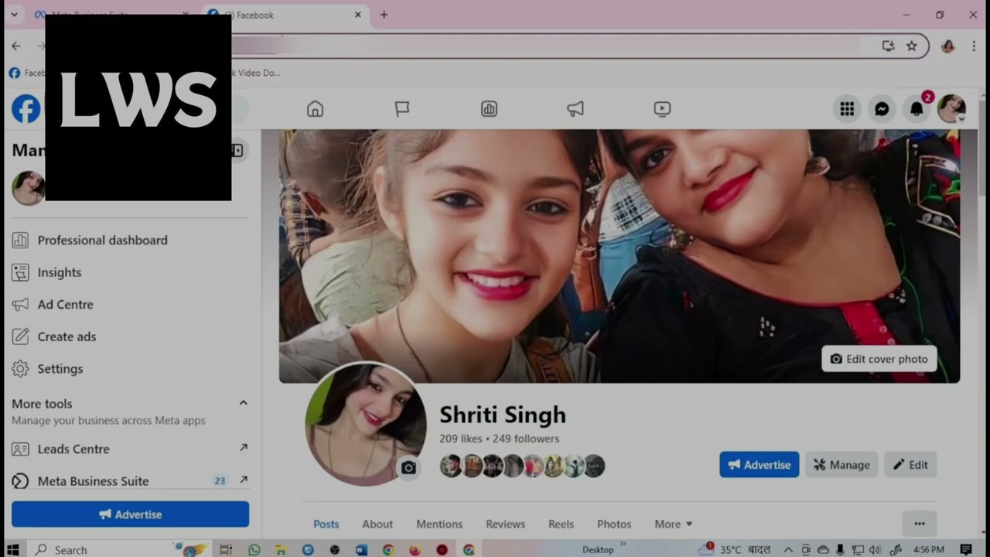Viewport: 990px width, 557px height.
Task: Select the Reviews tab
Action: (506, 524)
